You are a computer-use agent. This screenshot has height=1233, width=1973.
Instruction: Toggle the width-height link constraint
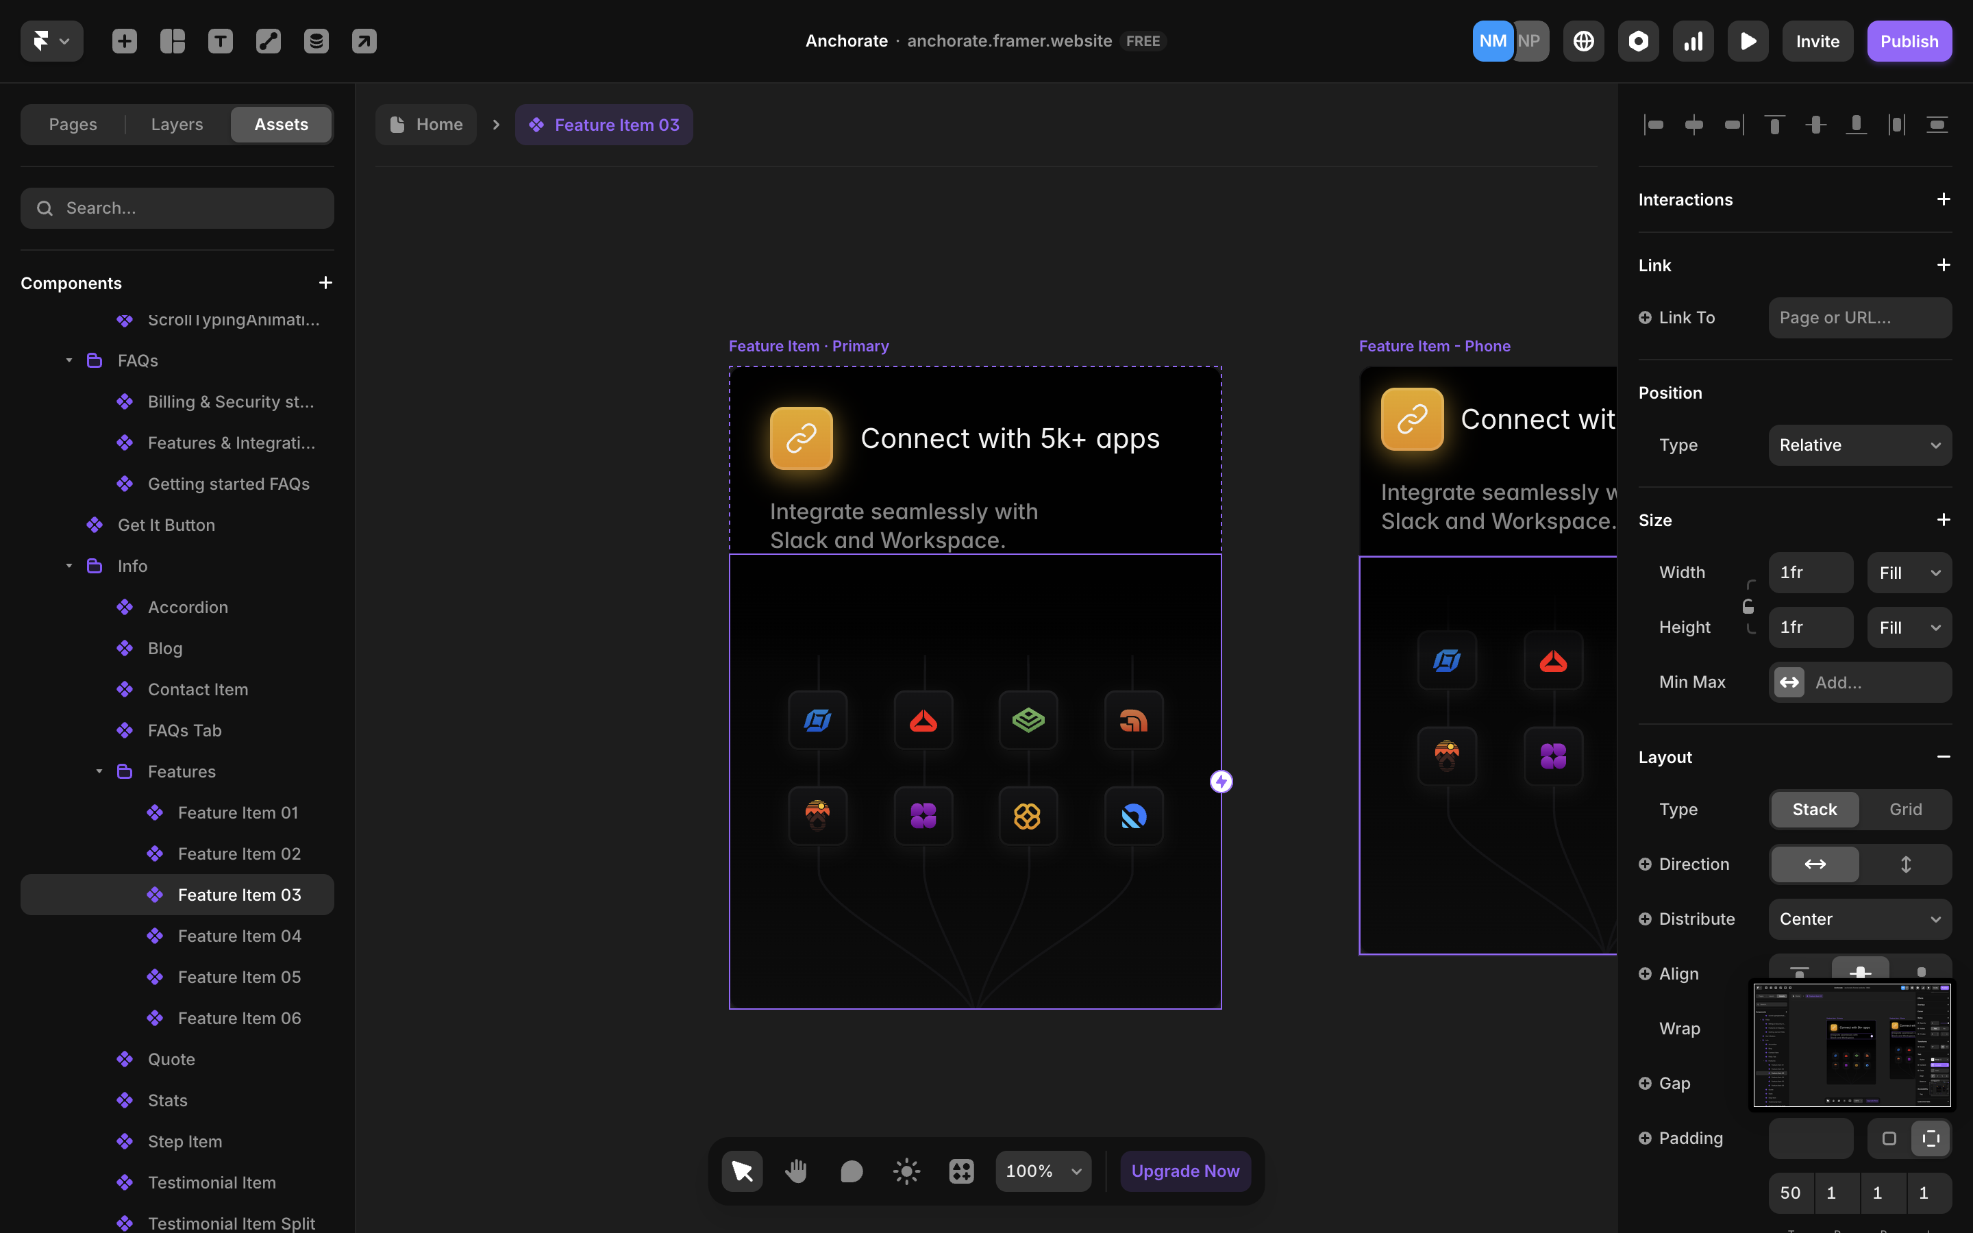pos(1750,607)
